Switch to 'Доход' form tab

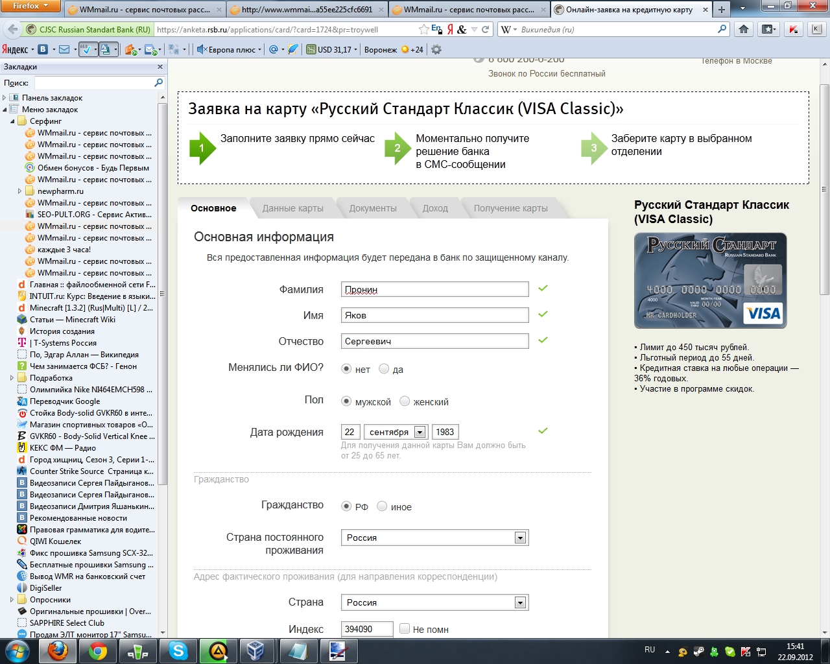pos(435,208)
